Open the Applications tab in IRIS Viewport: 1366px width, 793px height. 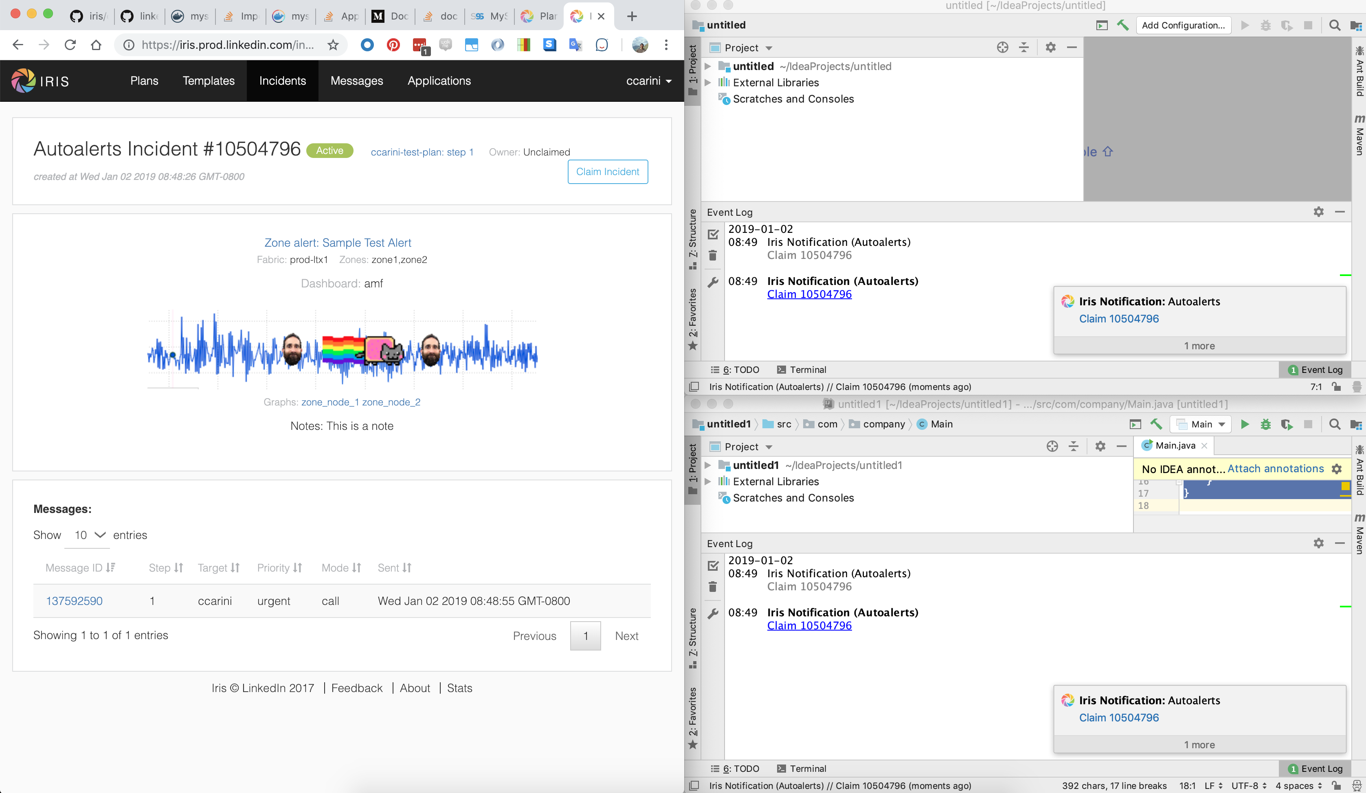coord(439,81)
